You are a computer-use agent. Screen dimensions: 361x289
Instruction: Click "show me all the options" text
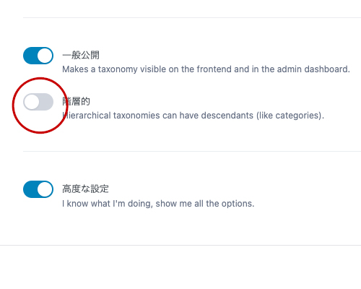(205, 204)
